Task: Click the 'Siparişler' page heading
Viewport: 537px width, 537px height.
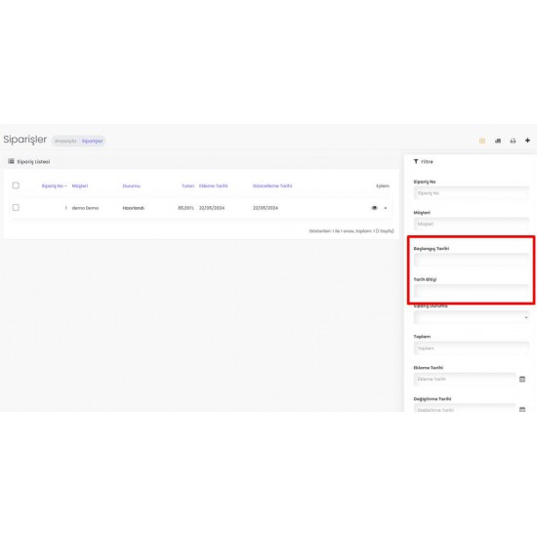Action: click(x=25, y=140)
